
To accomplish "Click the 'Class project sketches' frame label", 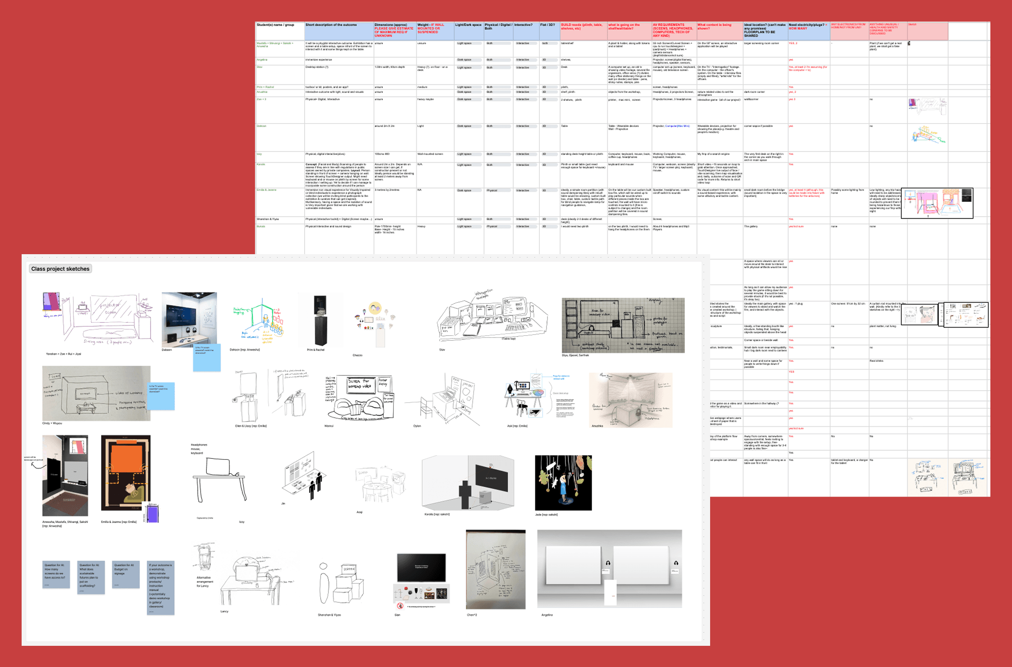I will [60, 269].
